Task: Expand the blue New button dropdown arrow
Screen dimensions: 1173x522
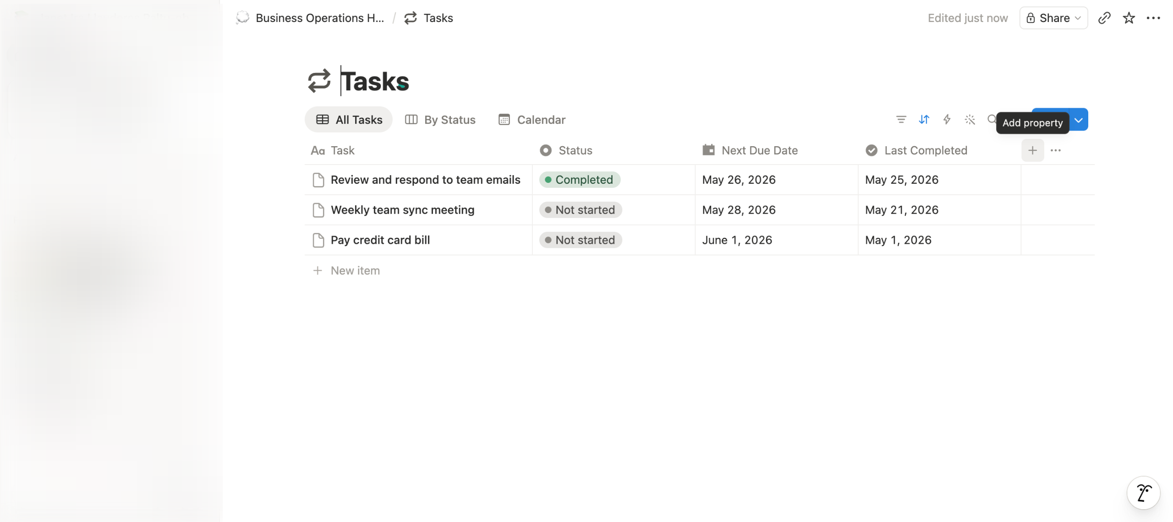Action: [1079, 120]
